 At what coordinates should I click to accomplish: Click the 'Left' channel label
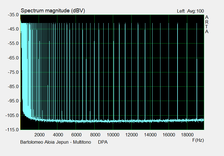[x=181, y=11]
